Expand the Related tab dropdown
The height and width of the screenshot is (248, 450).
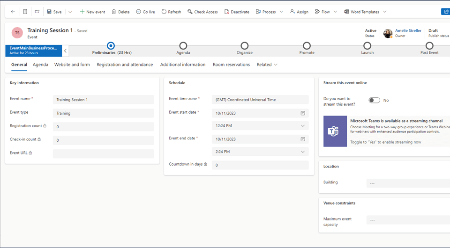[267, 65]
